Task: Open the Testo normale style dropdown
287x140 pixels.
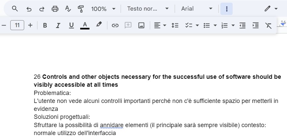Action: 148,9
